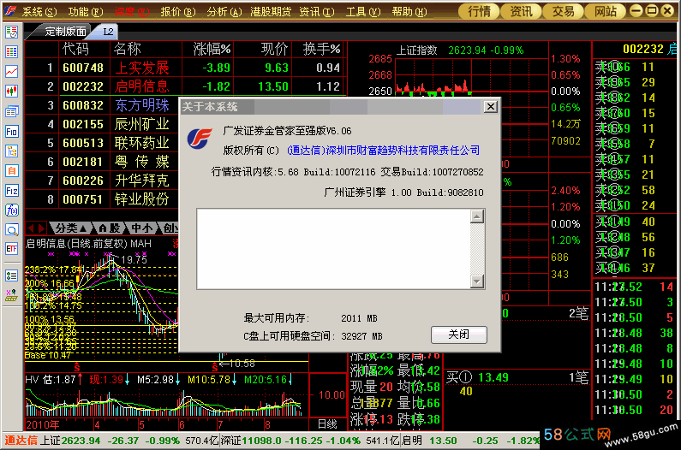Click the orange 自 self-select stocks icon

coord(11,171)
